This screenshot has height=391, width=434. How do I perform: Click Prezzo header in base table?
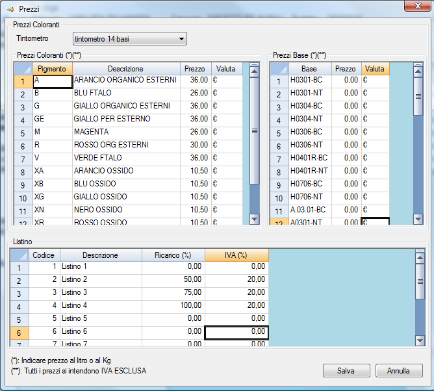[346, 69]
